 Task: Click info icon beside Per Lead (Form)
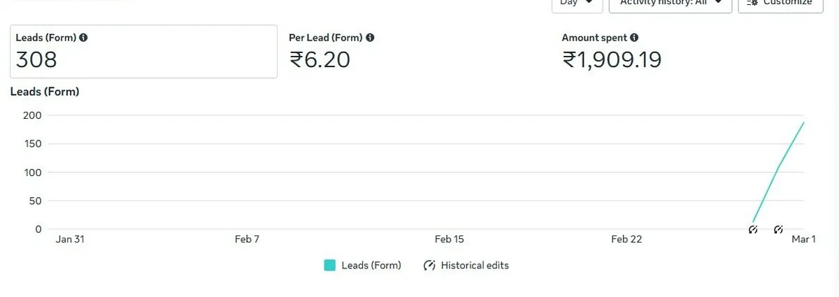point(370,38)
